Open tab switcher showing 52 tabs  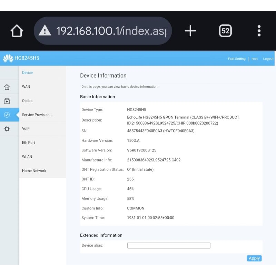pos(225,31)
